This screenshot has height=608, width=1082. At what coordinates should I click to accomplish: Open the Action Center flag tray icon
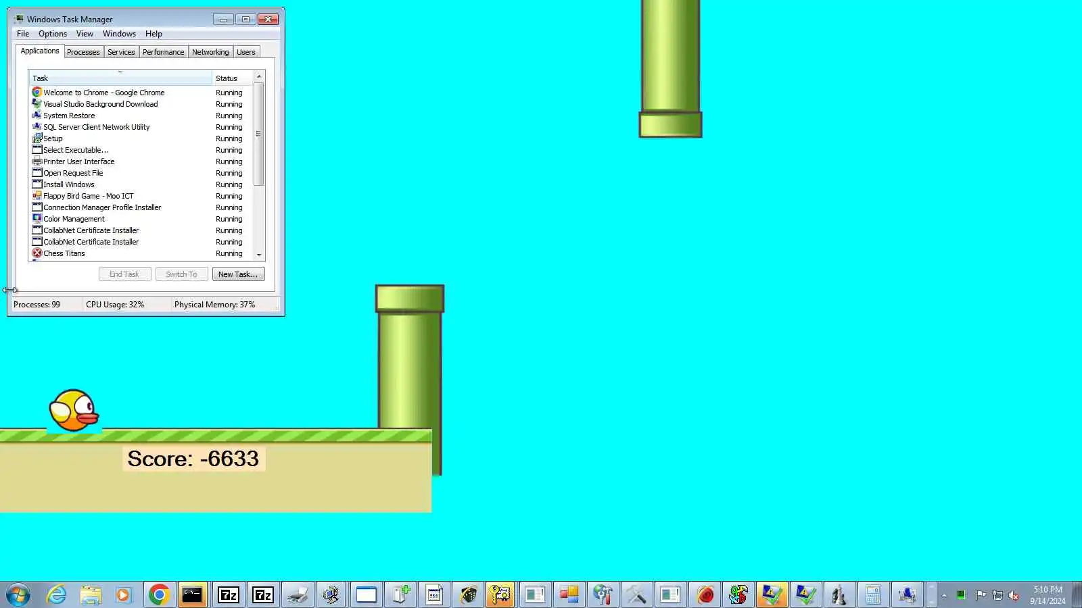click(x=980, y=595)
